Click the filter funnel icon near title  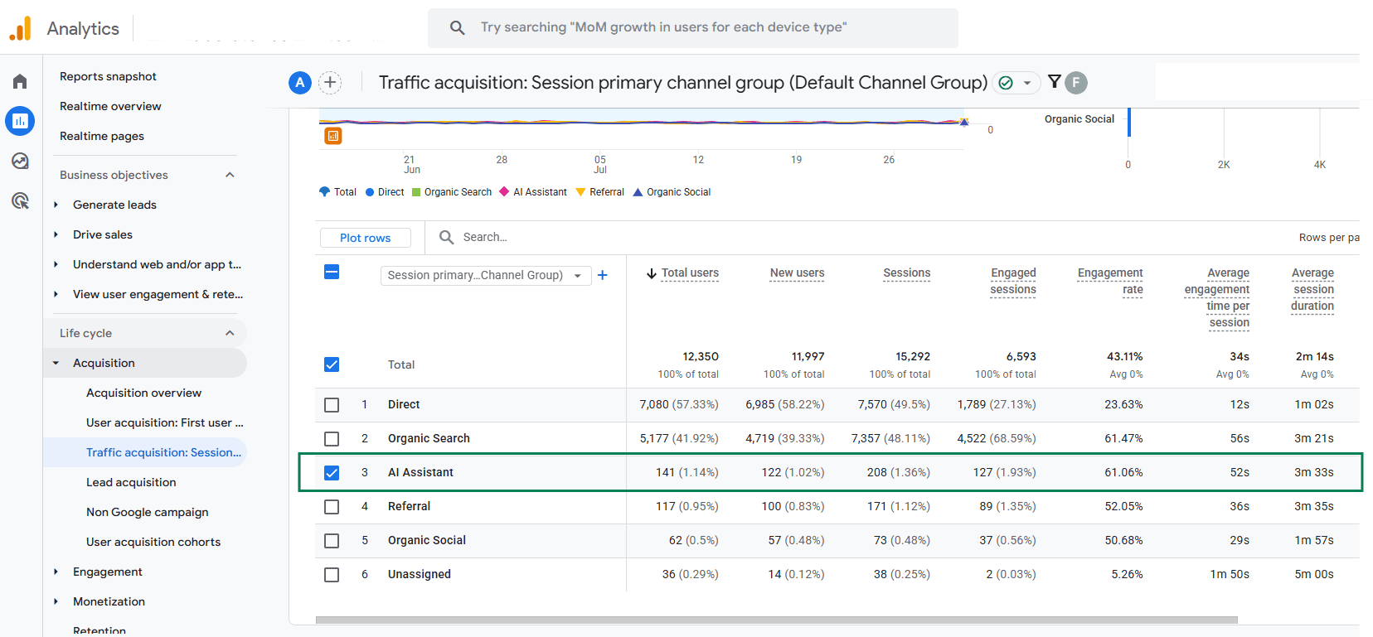click(1054, 81)
